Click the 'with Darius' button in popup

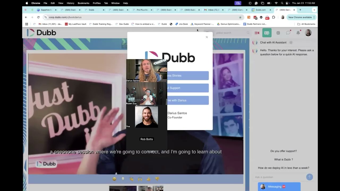click(188, 100)
